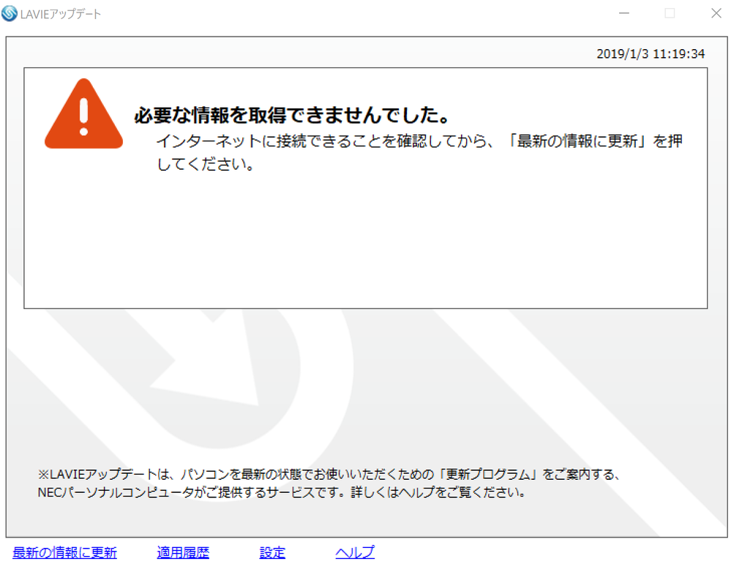Click the 最新の情報に更新 link
Screen dimensions: 731x564
[x=65, y=552]
